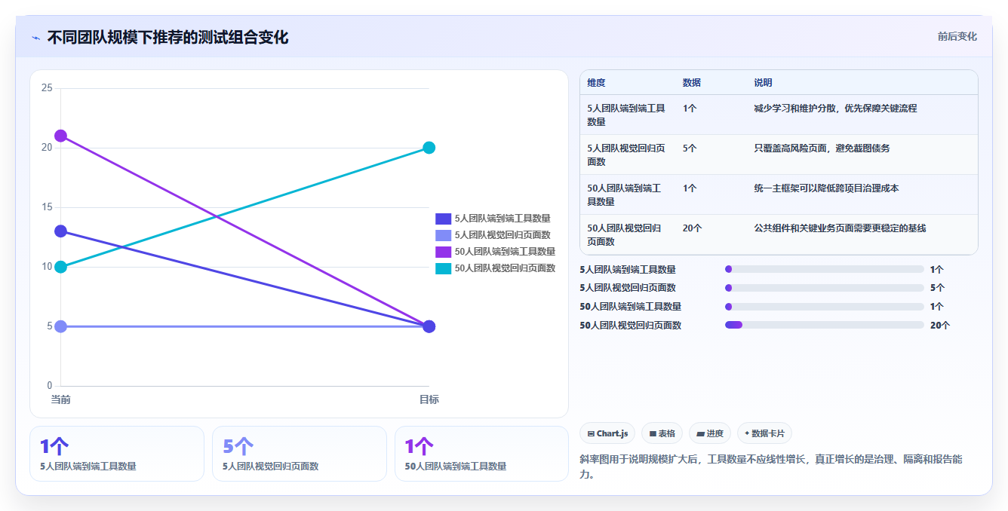
Task: Click the footnote text starting with 斜率图用于说明
Action: (771, 467)
